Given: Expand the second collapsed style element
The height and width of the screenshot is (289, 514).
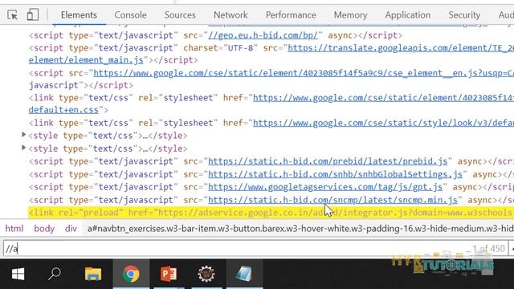Looking at the screenshot, I should pyautogui.click(x=23, y=148).
